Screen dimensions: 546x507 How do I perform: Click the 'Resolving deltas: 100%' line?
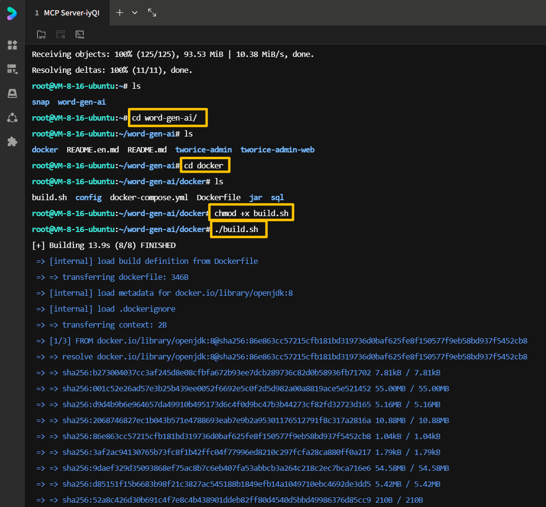tap(112, 70)
